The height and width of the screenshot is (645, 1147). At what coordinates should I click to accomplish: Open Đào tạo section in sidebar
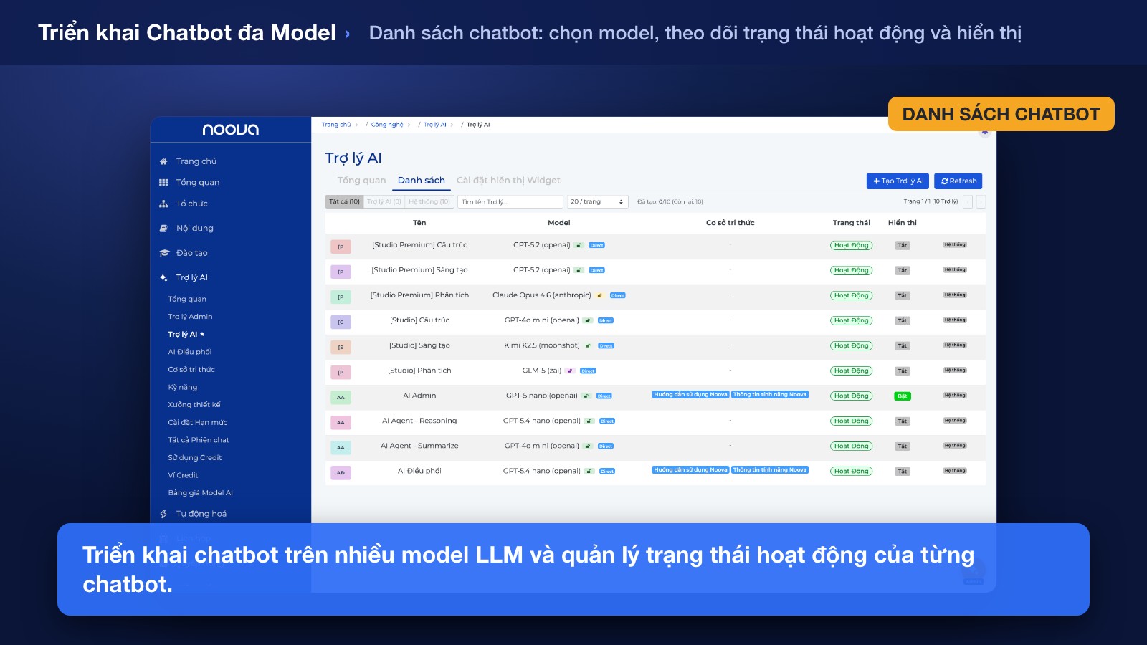click(x=191, y=253)
